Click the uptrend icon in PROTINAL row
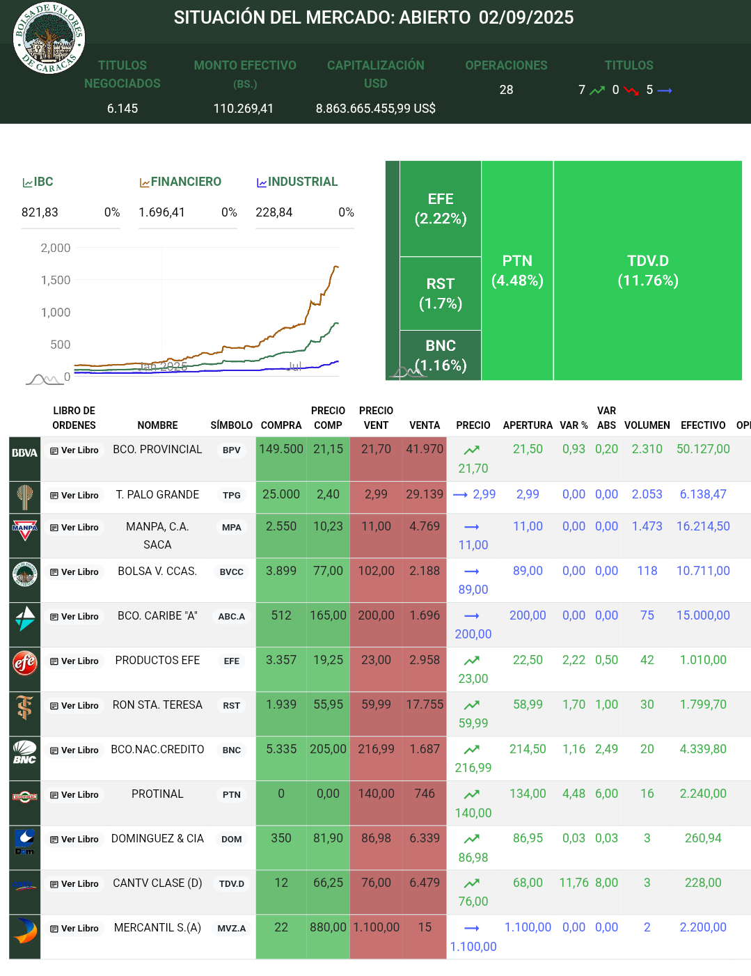This screenshot has width=751, height=976. [472, 794]
